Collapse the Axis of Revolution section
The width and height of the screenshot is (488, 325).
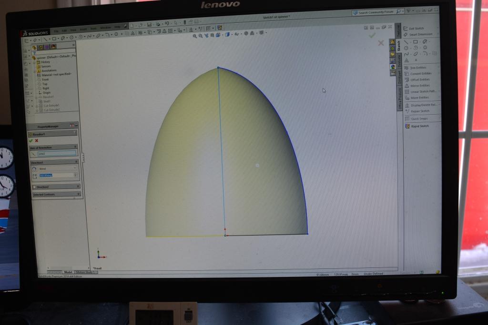click(74, 147)
